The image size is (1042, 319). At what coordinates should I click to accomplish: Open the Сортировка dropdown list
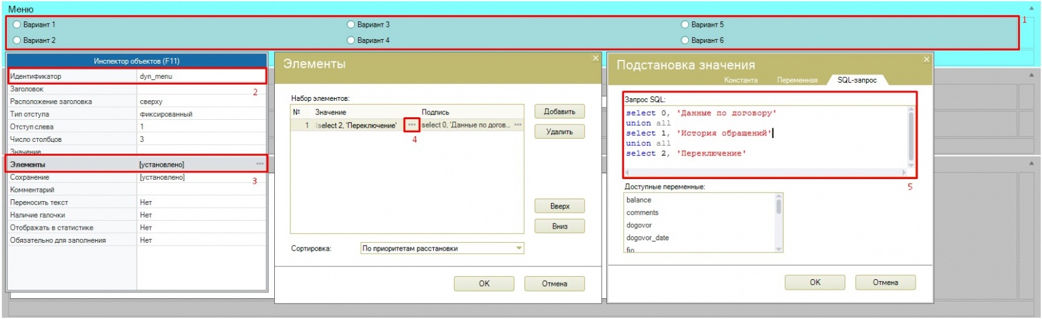519,248
